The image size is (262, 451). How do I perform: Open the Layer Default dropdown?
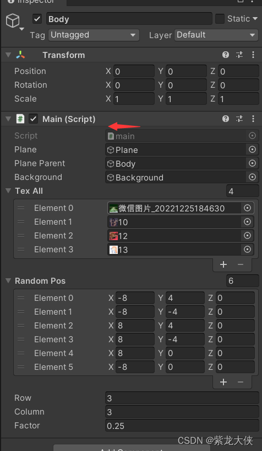pos(216,35)
